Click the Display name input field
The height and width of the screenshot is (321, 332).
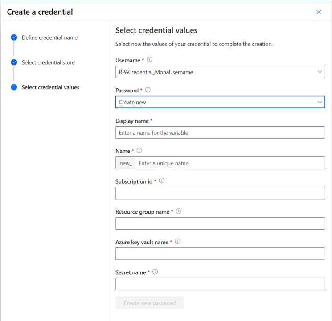220,133
